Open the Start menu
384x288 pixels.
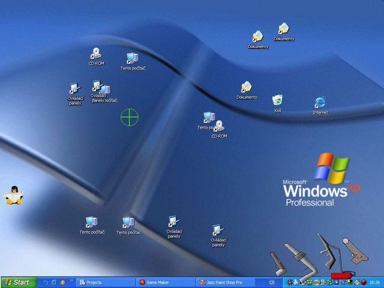[19, 282]
